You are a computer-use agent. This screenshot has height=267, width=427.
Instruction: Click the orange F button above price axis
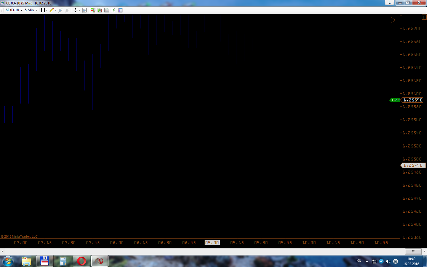tap(424, 17)
